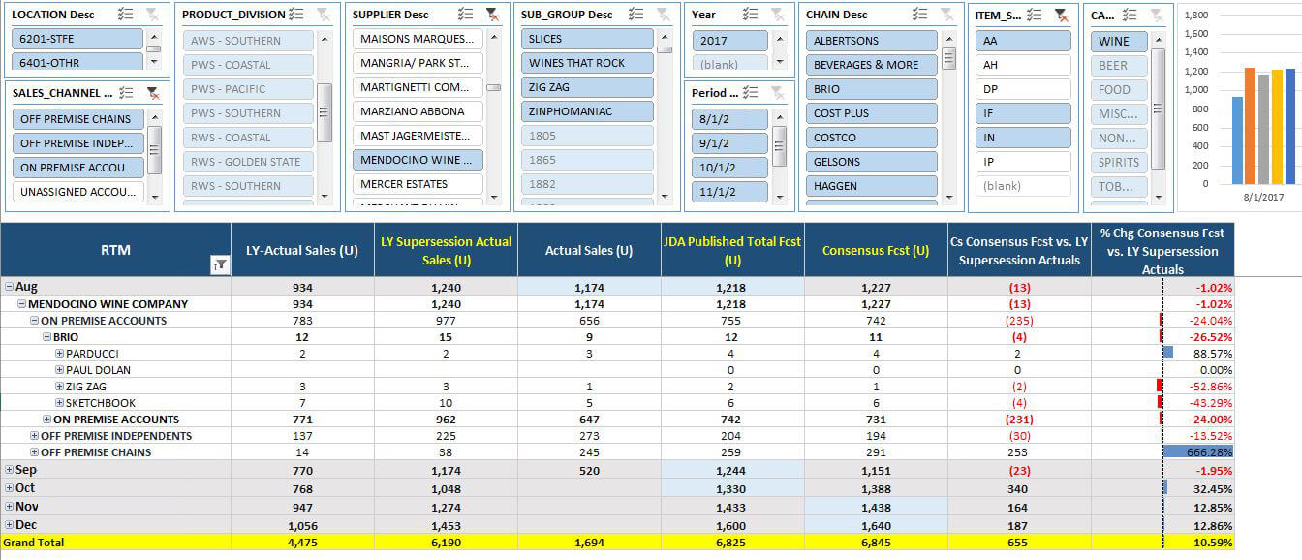Expand the PARDUCCI row
This screenshot has height=560, width=1302.
[59, 354]
